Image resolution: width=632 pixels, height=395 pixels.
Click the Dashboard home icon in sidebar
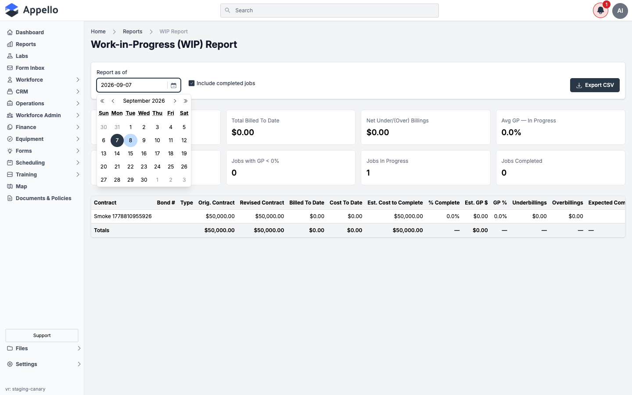[x=10, y=32]
